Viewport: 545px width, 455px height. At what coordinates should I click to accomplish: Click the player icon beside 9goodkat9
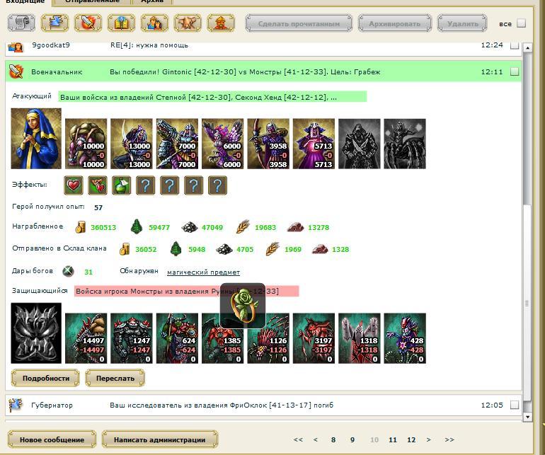click(x=16, y=47)
